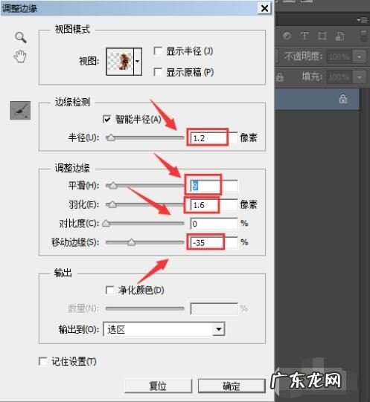370x402 pixels.
Task: Toggle the layer filter switch
Action: click(363, 36)
